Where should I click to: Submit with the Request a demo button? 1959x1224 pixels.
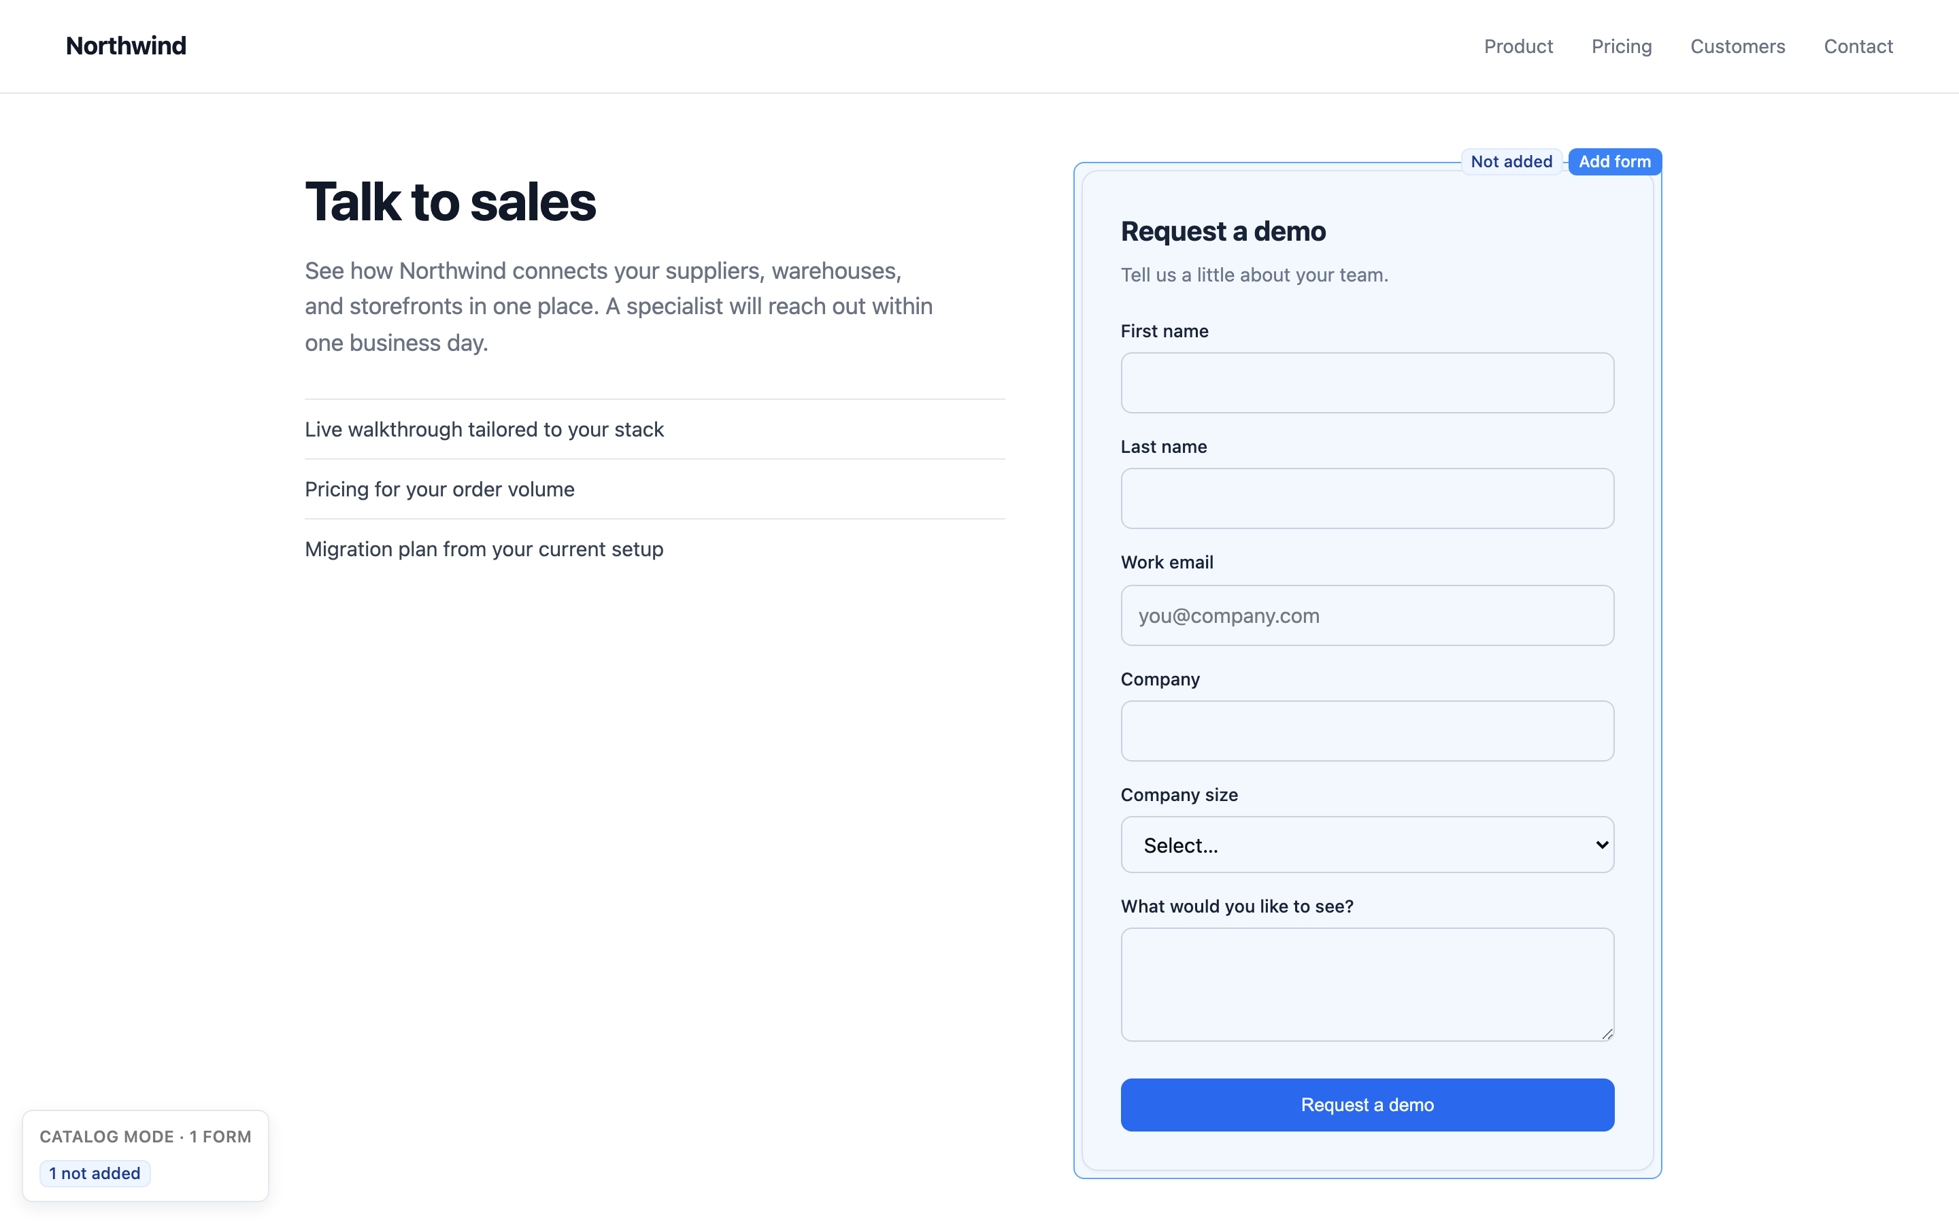click(1367, 1104)
